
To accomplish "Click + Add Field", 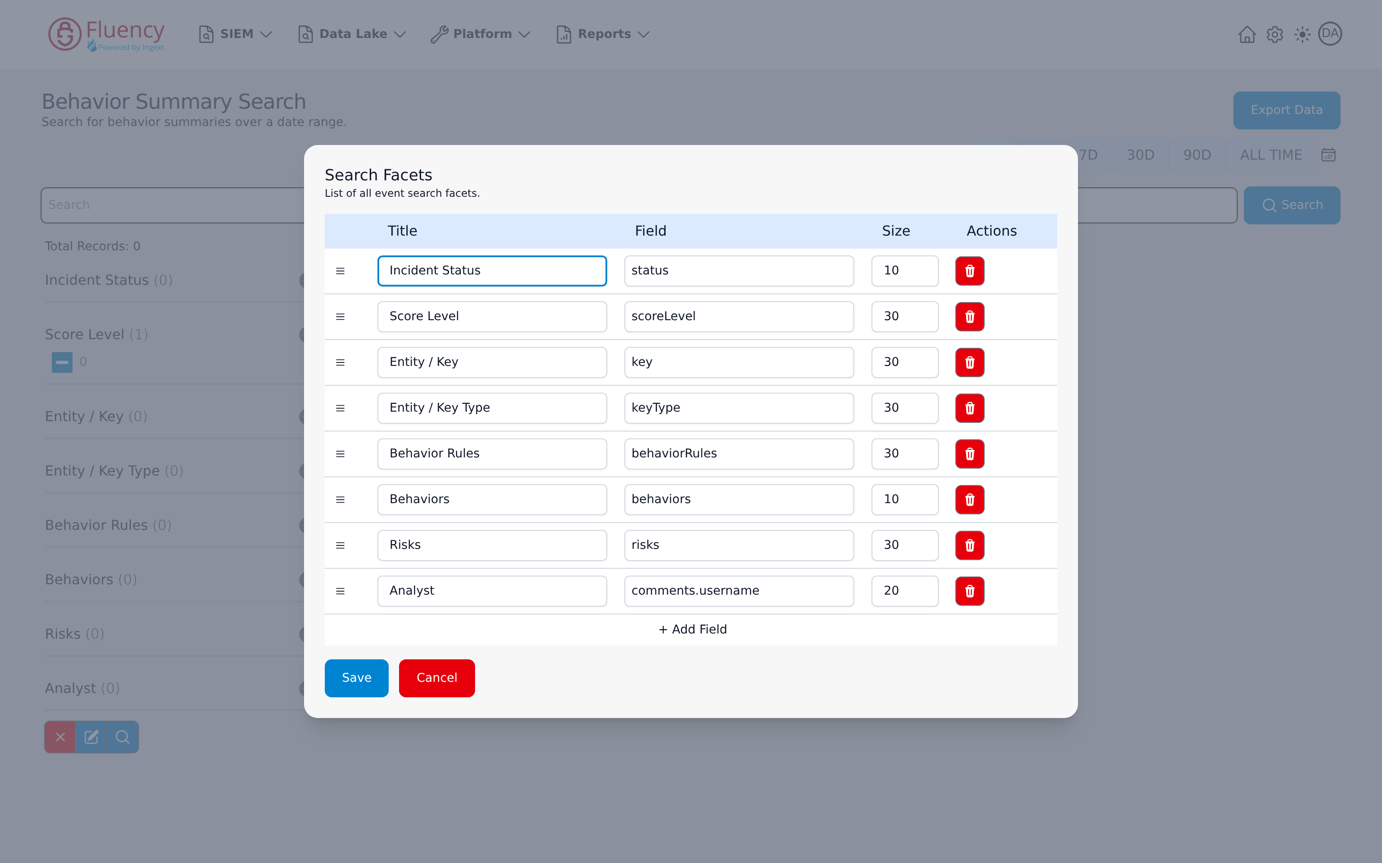I will [x=692, y=629].
